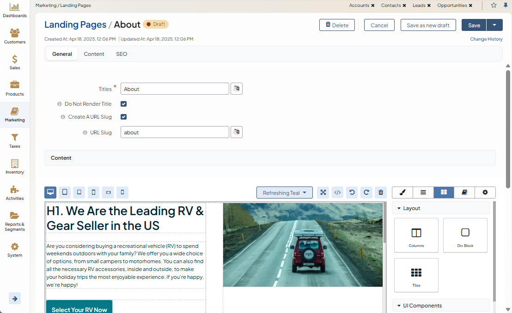
Task: Undo the last editor change
Action: point(352,193)
